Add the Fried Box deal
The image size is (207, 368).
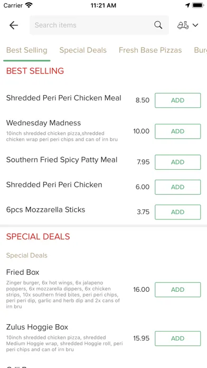(x=178, y=290)
